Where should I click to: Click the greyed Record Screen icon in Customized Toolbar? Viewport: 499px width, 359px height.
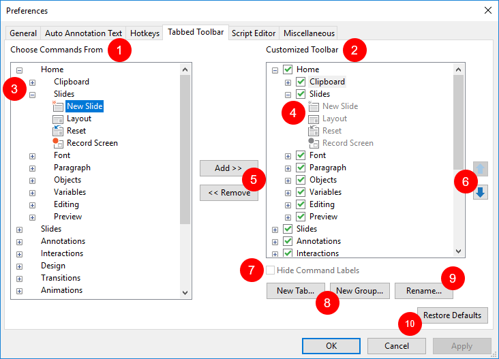coord(314,143)
